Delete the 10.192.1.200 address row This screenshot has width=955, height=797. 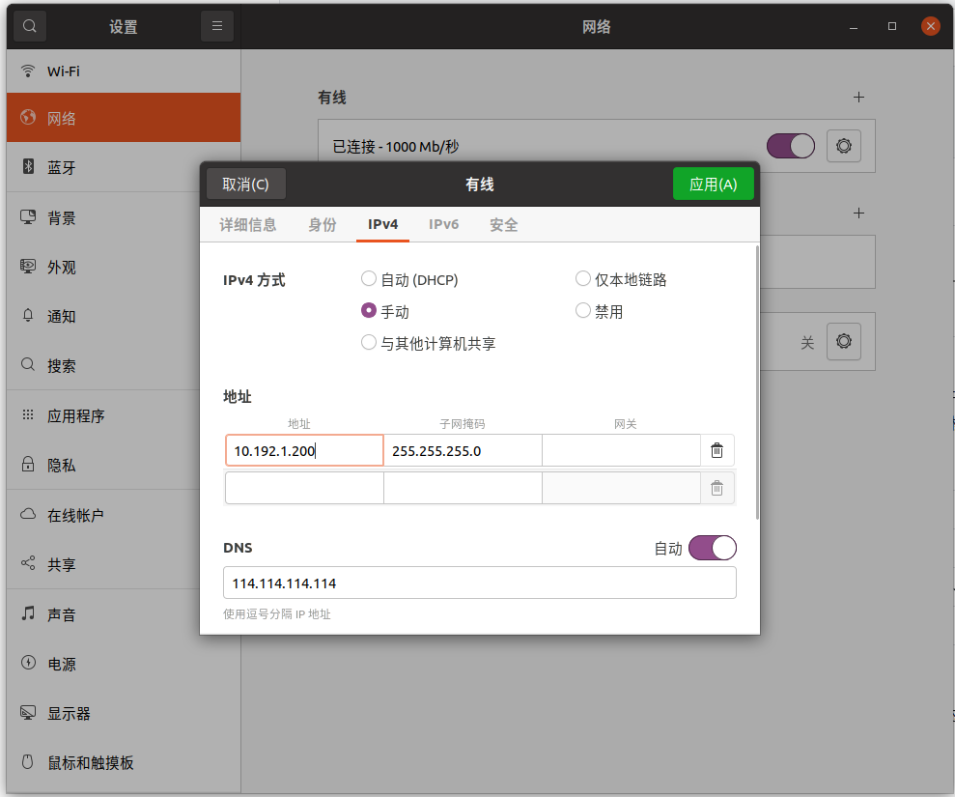[x=716, y=450]
